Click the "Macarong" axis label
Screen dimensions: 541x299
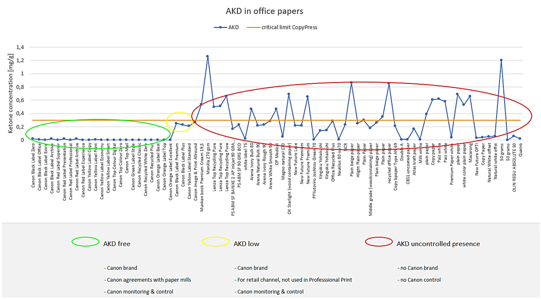coord(470,152)
